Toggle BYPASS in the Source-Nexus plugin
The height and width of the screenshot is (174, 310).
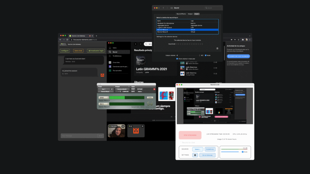pyautogui.click(x=140, y=89)
